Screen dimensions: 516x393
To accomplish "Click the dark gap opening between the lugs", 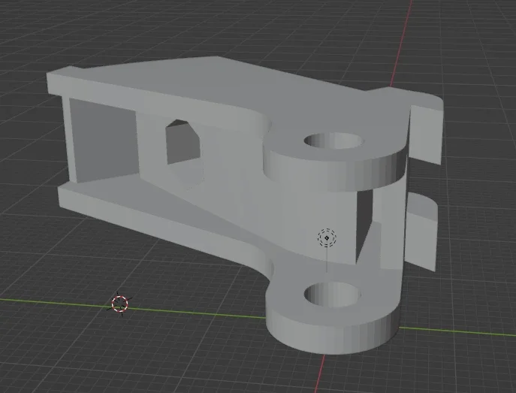I will 367,225.
